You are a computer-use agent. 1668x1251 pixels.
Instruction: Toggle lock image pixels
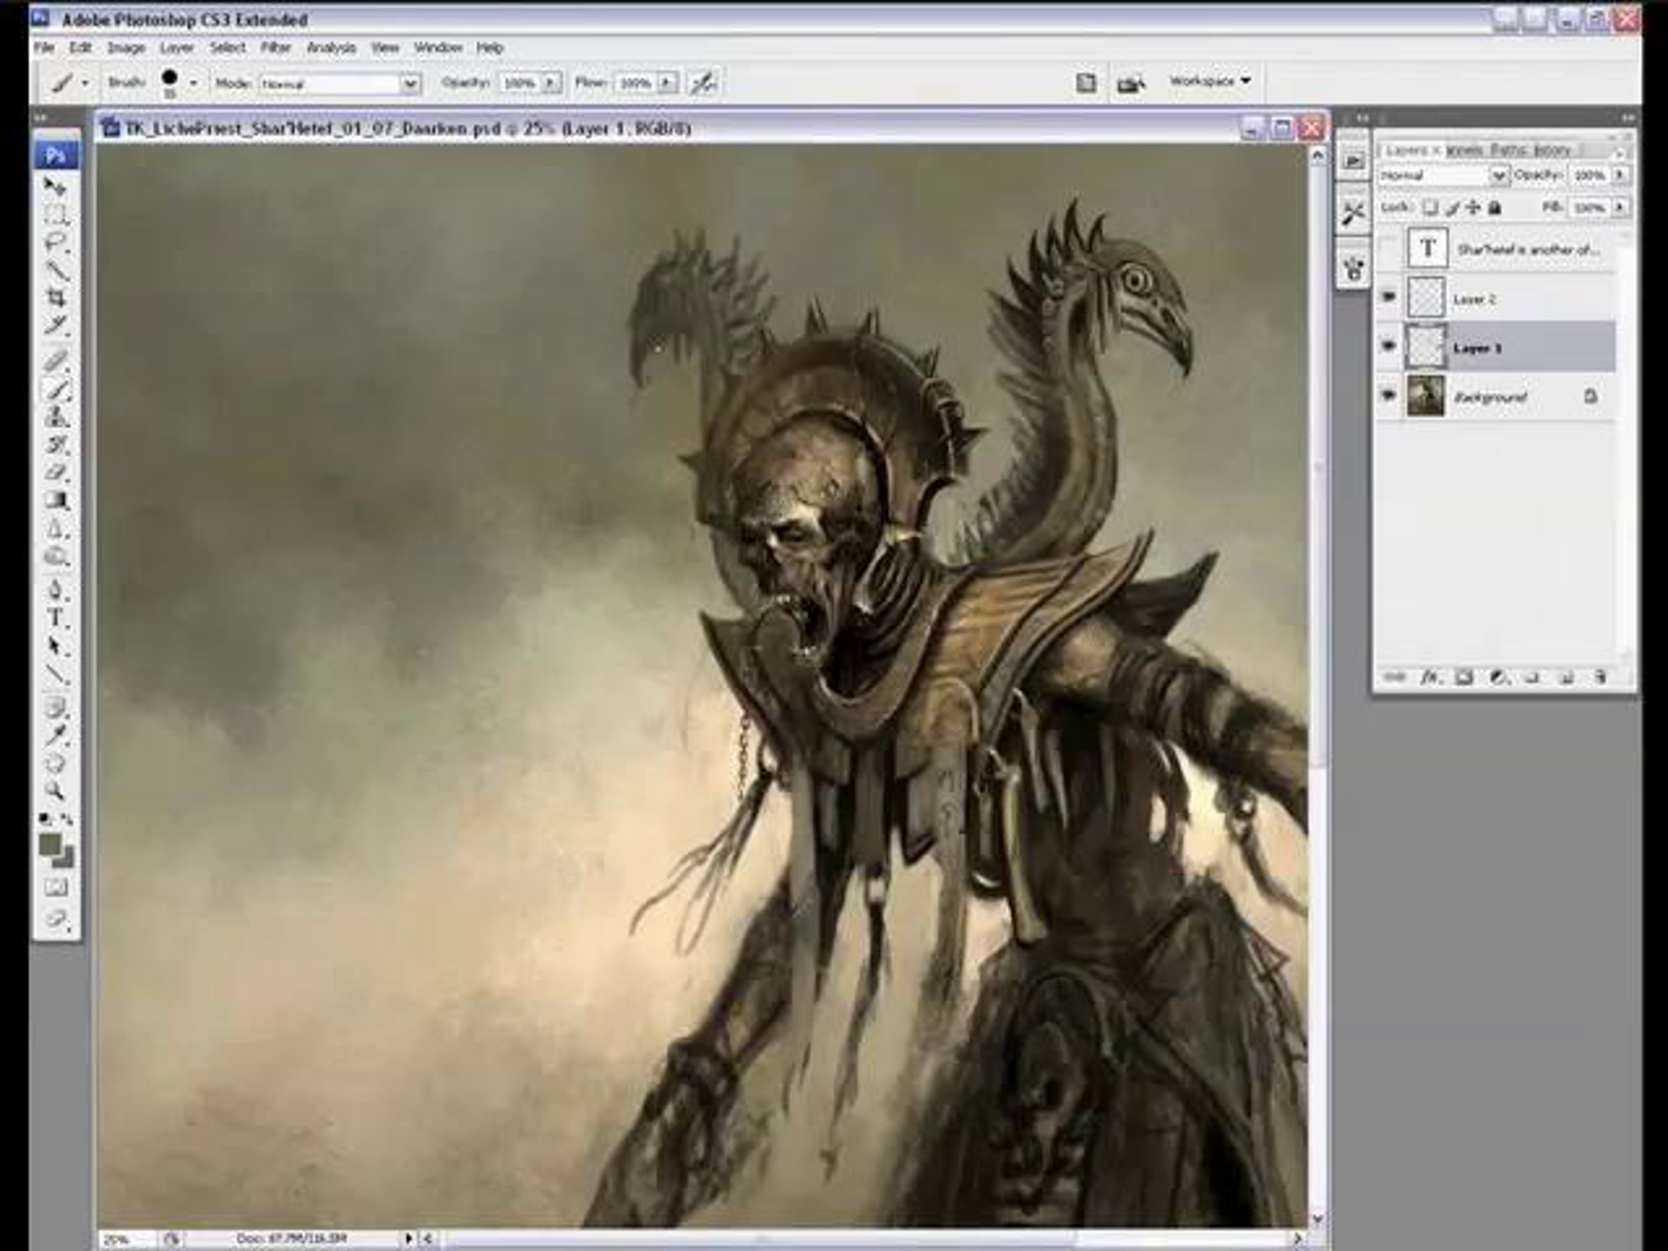tap(1453, 206)
